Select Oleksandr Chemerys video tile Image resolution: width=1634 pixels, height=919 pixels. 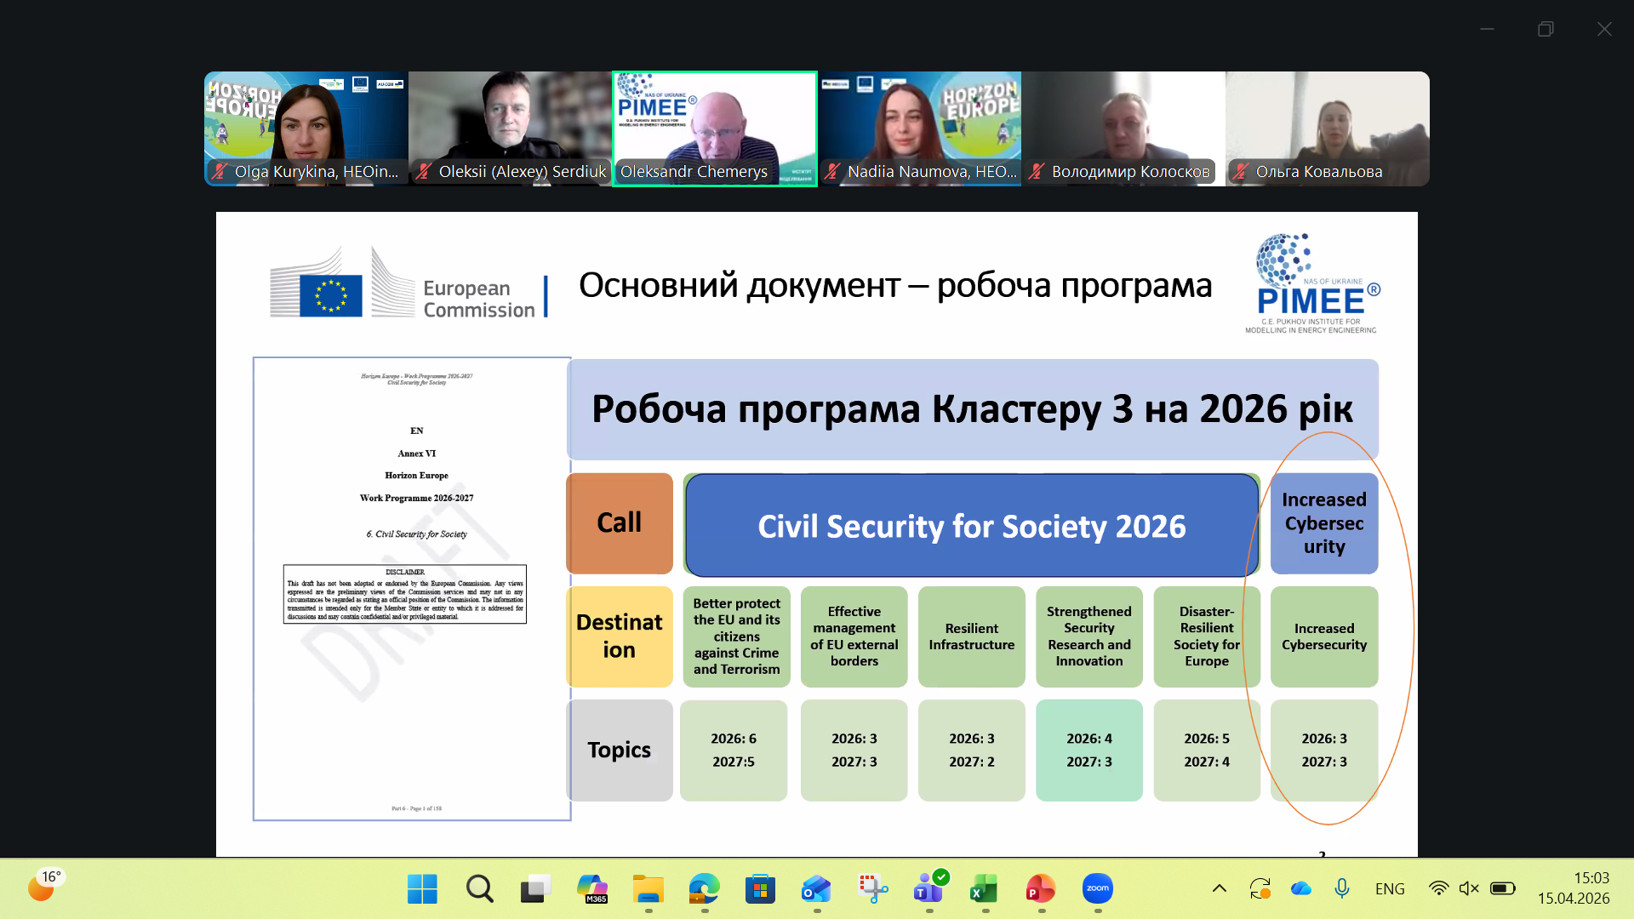click(715, 128)
